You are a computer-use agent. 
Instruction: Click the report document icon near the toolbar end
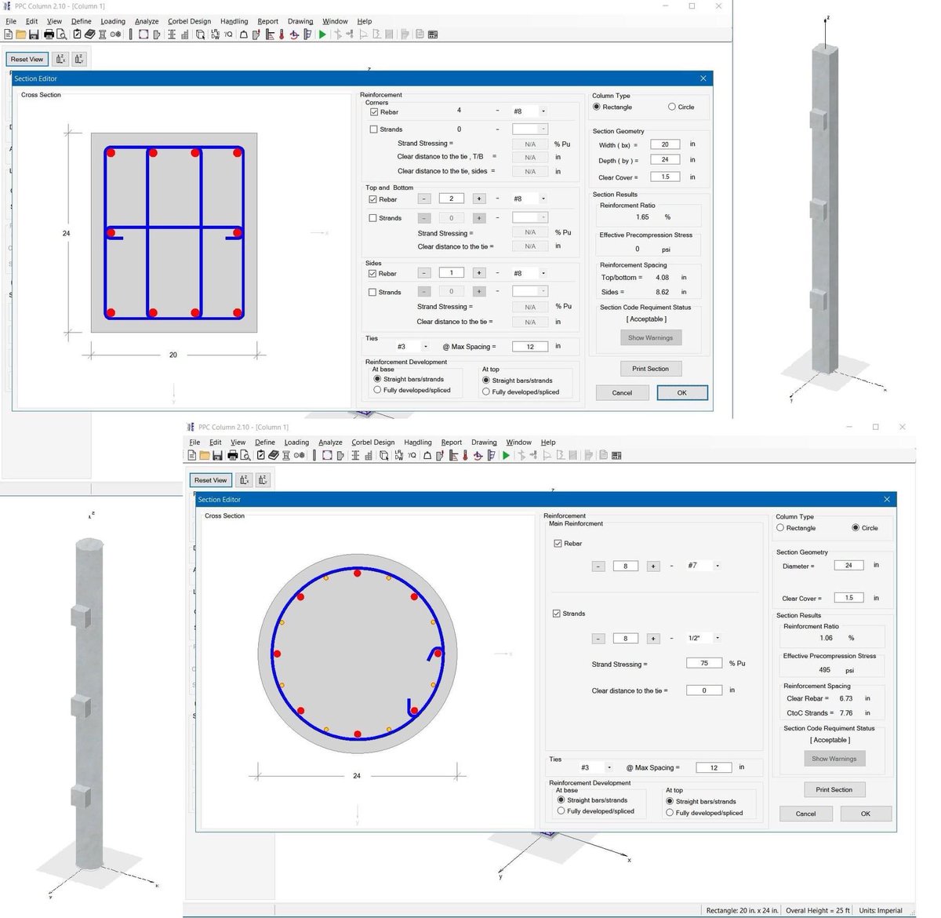click(421, 34)
